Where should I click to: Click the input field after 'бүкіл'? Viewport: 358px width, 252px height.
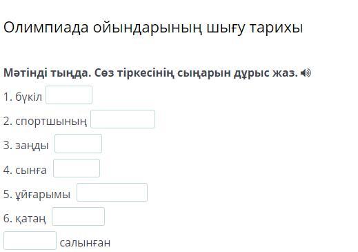click(69, 95)
